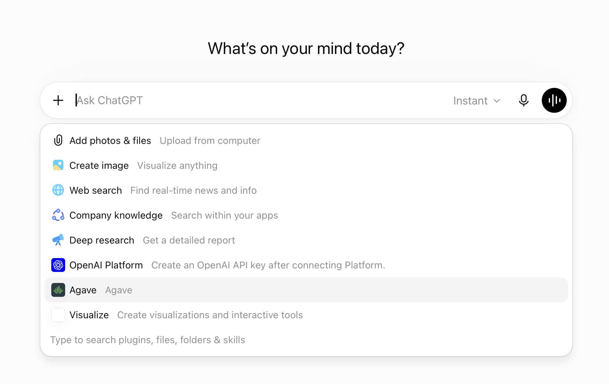Viewport: 609px width, 384px height.
Task: Choose the Deep research option
Action: point(306,240)
